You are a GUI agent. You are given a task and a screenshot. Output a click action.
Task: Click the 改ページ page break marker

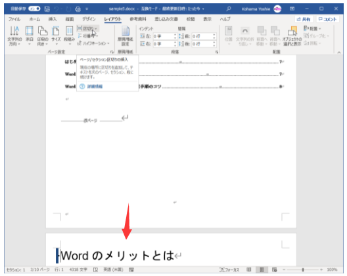pyautogui.click(x=90, y=121)
